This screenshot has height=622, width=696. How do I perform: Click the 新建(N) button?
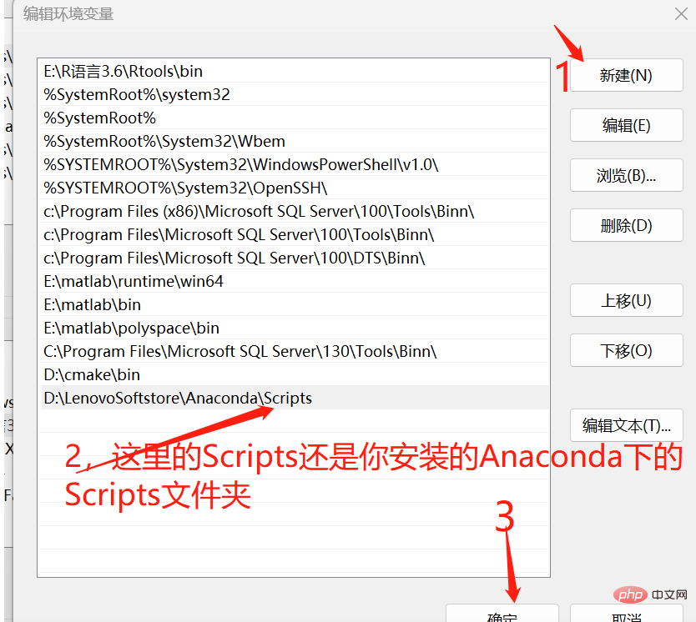(626, 75)
